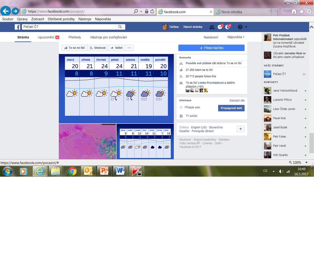Open Tat'ána profile link
Screen dimensions: 314x268
point(170,27)
